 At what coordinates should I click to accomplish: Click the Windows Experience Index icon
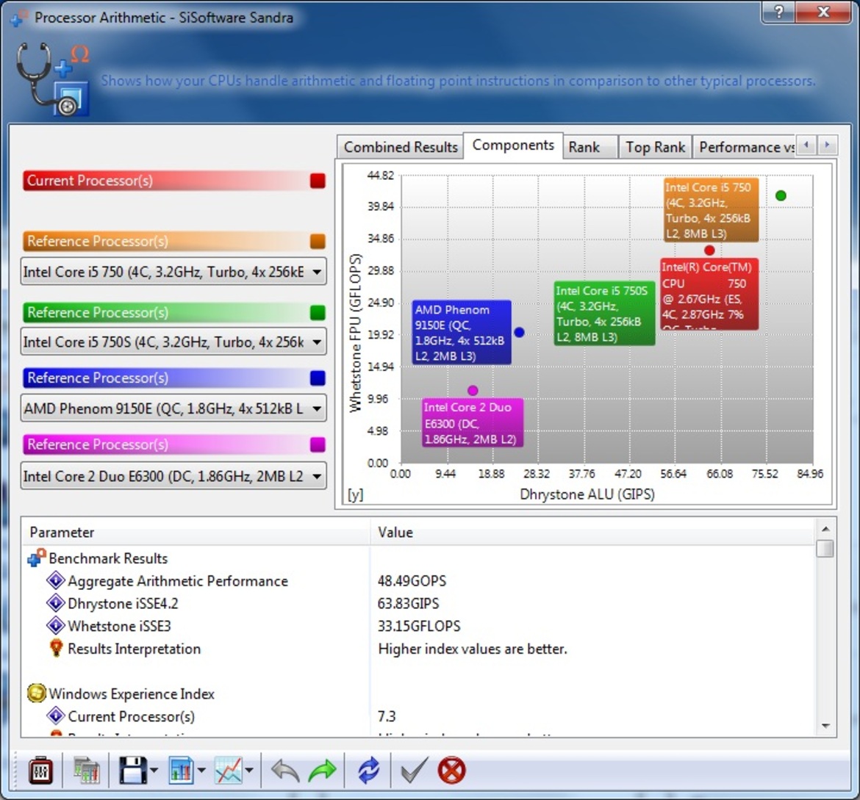(x=36, y=693)
